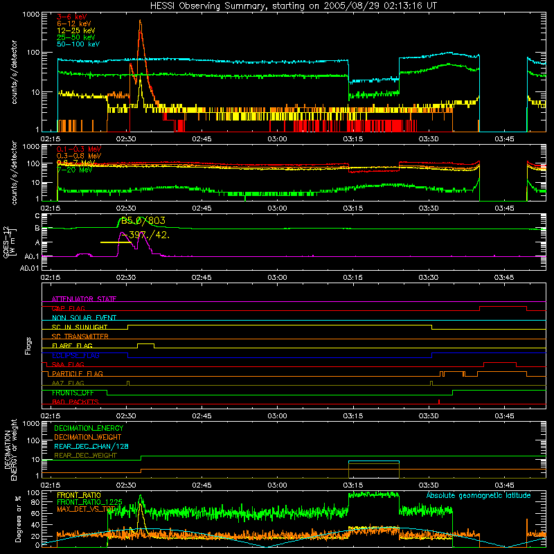This screenshot has height=554, width=554.
Task: Click the "Flags" vertical axis label
Action: (x=28, y=346)
